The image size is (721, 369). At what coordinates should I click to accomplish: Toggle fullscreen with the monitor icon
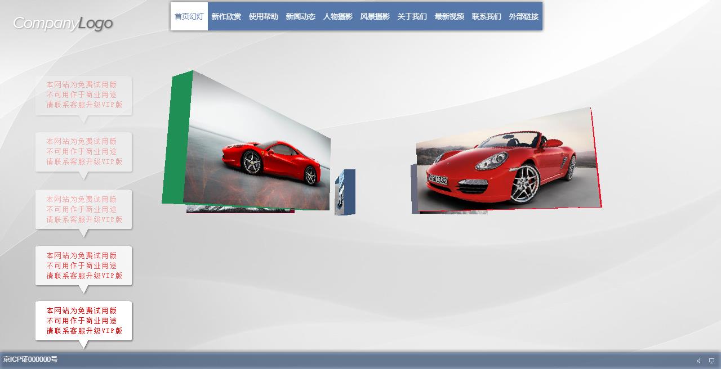(x=711, y=361)
